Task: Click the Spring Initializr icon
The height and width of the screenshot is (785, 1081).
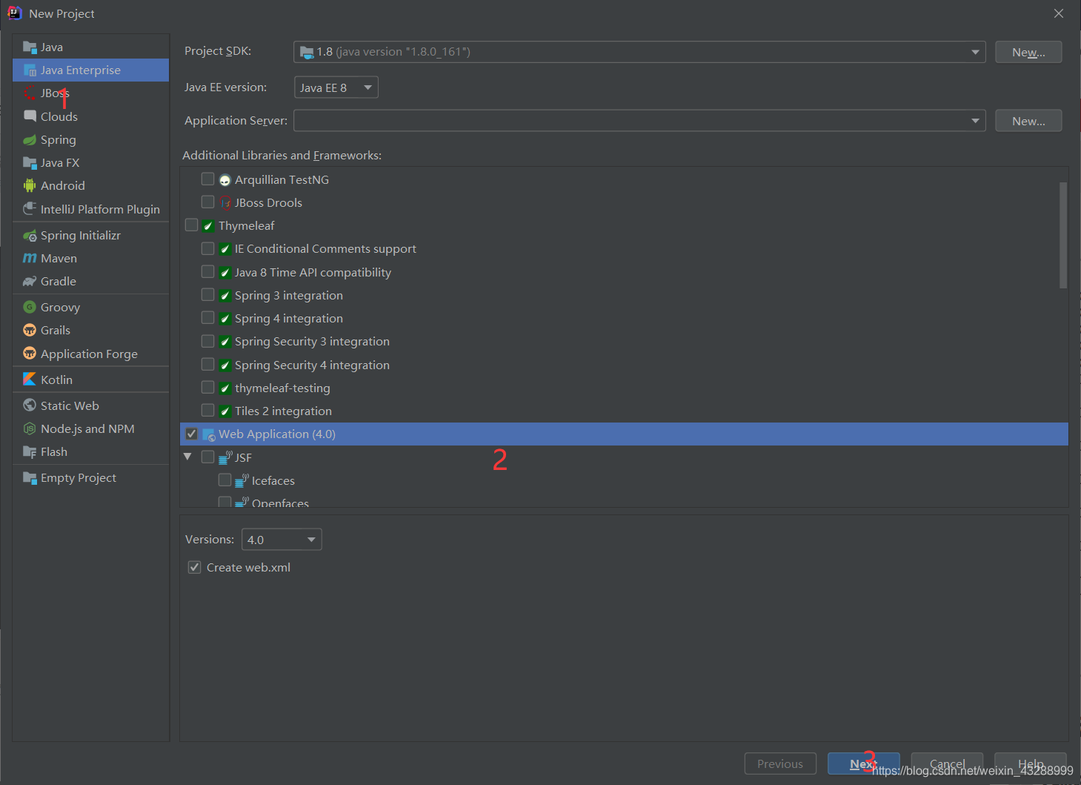Action: point(30,236)
